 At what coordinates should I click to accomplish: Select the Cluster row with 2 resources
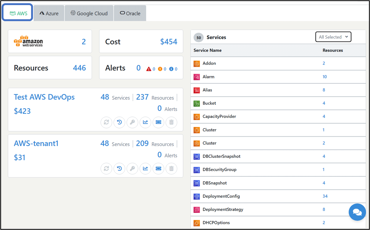[x=278, y=143]
